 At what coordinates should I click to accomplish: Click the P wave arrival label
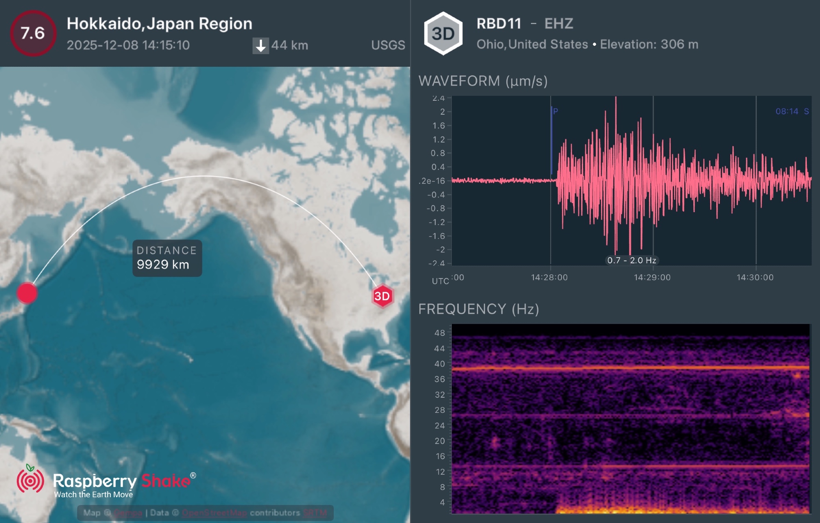(x=556, y=111)
